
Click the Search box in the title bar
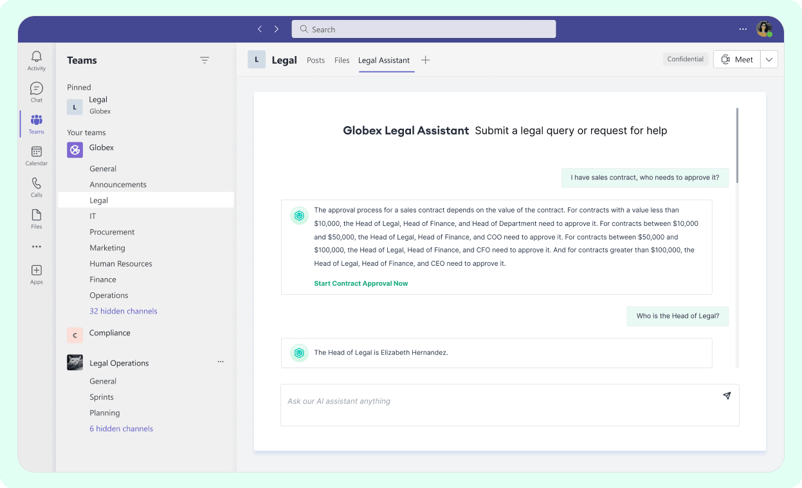coord(424,29)
